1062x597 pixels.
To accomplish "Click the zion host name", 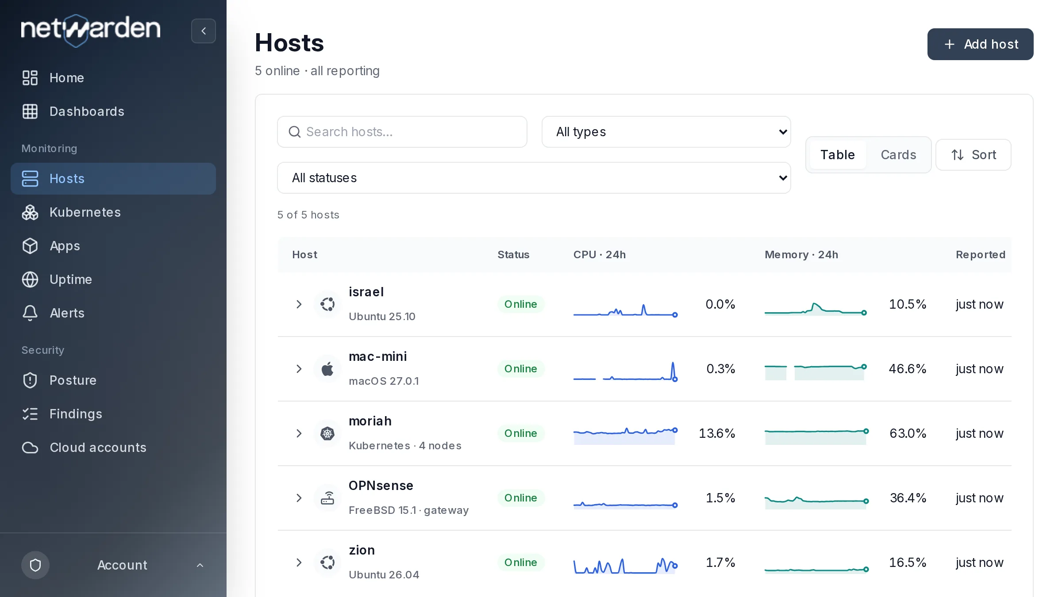I will click(362, 550).
